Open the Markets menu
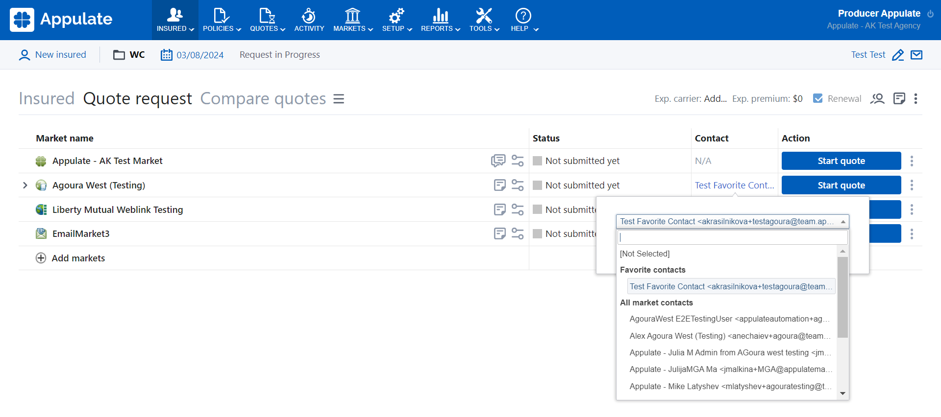 (x=353, y=20)
